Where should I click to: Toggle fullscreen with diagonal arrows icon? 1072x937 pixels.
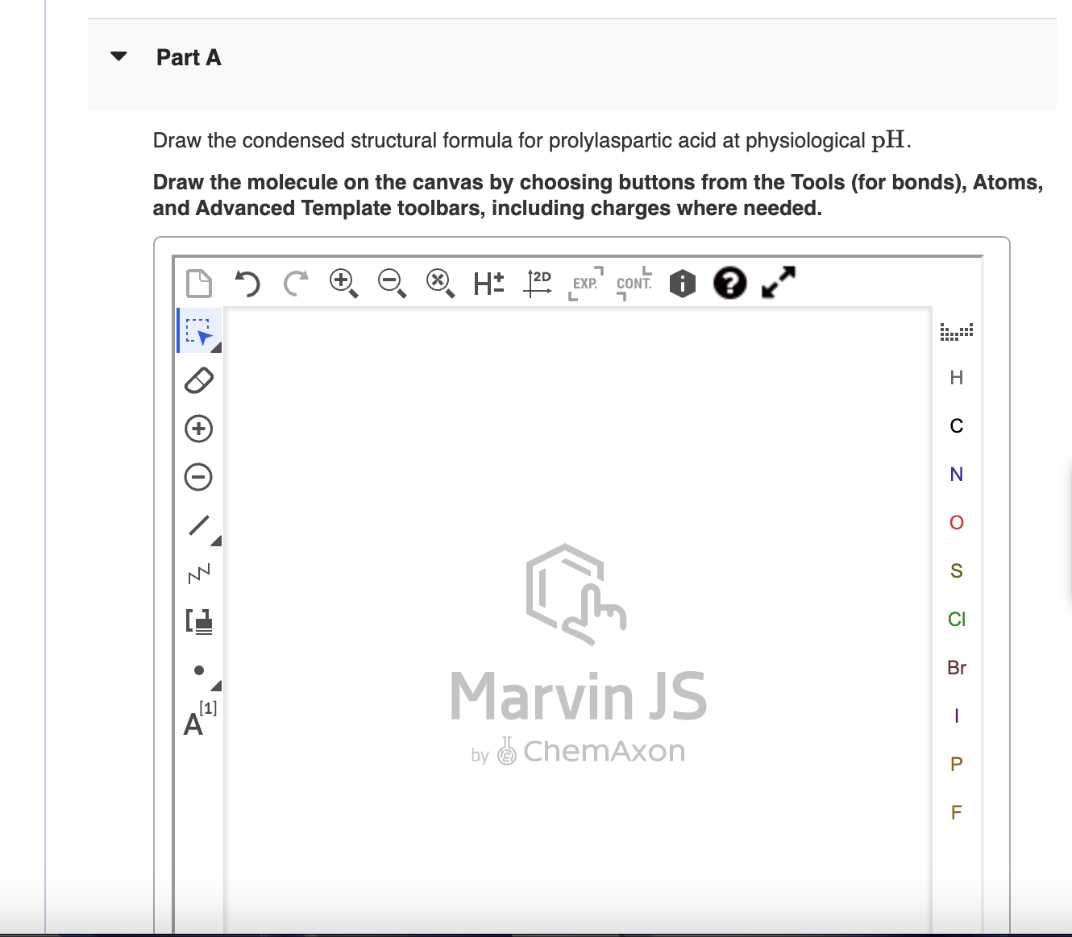point(779,282)
